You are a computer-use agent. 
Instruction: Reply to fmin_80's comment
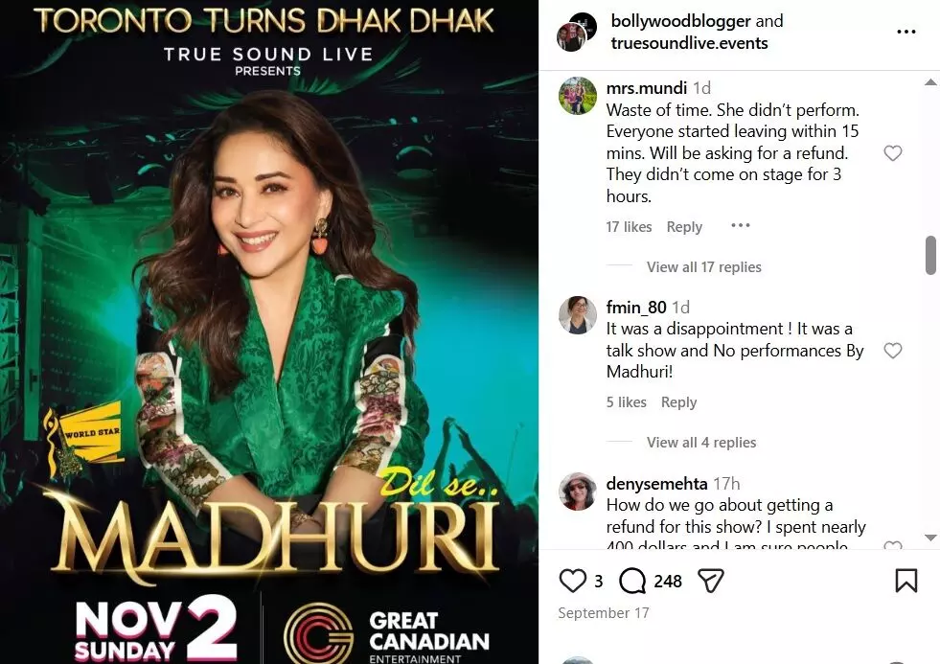click(x=678, y=402)
